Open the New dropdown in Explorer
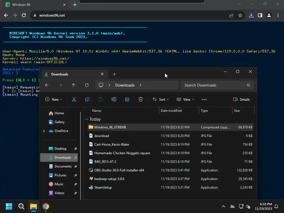The width and height of the screenshot is (284, 213). point(54,100)
